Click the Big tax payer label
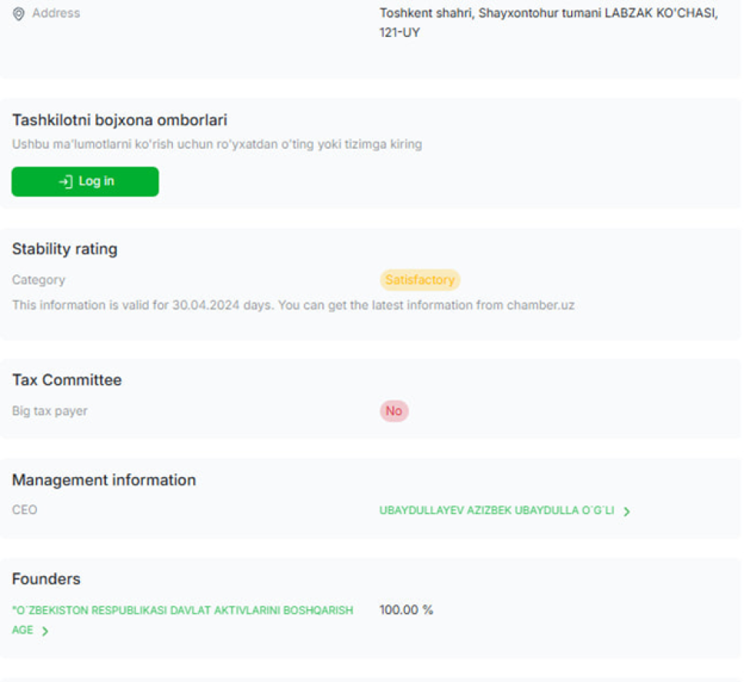The width and height of the screenshot is (744, 682). pos(50,411)
